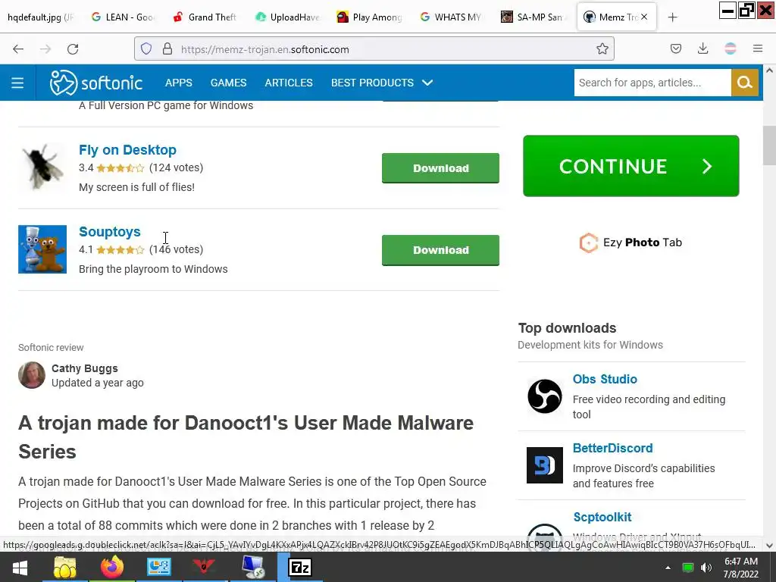Open the Firefox downloads arrow icon
This screenshot has height=582, width=776.
(x=702, y=48)
